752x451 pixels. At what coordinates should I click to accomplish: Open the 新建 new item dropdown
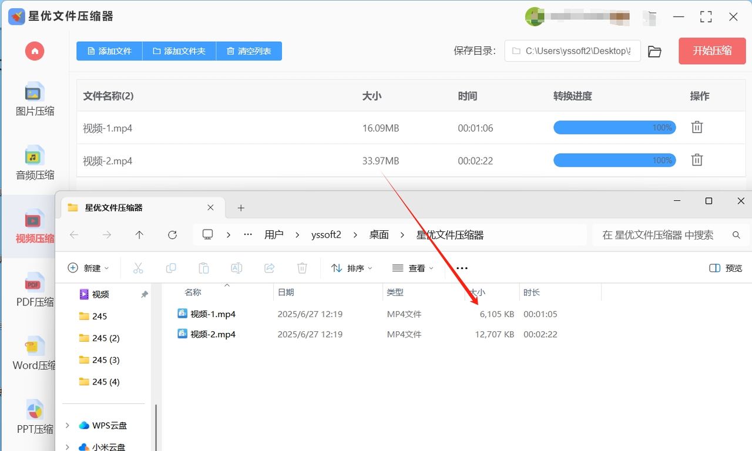pos(88,268)
